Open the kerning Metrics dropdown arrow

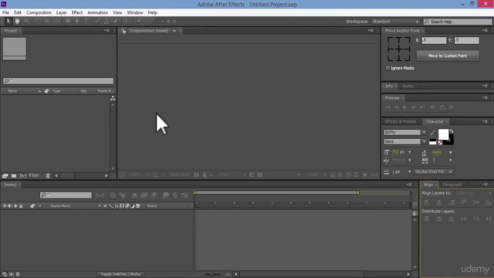tap(410, 160)
